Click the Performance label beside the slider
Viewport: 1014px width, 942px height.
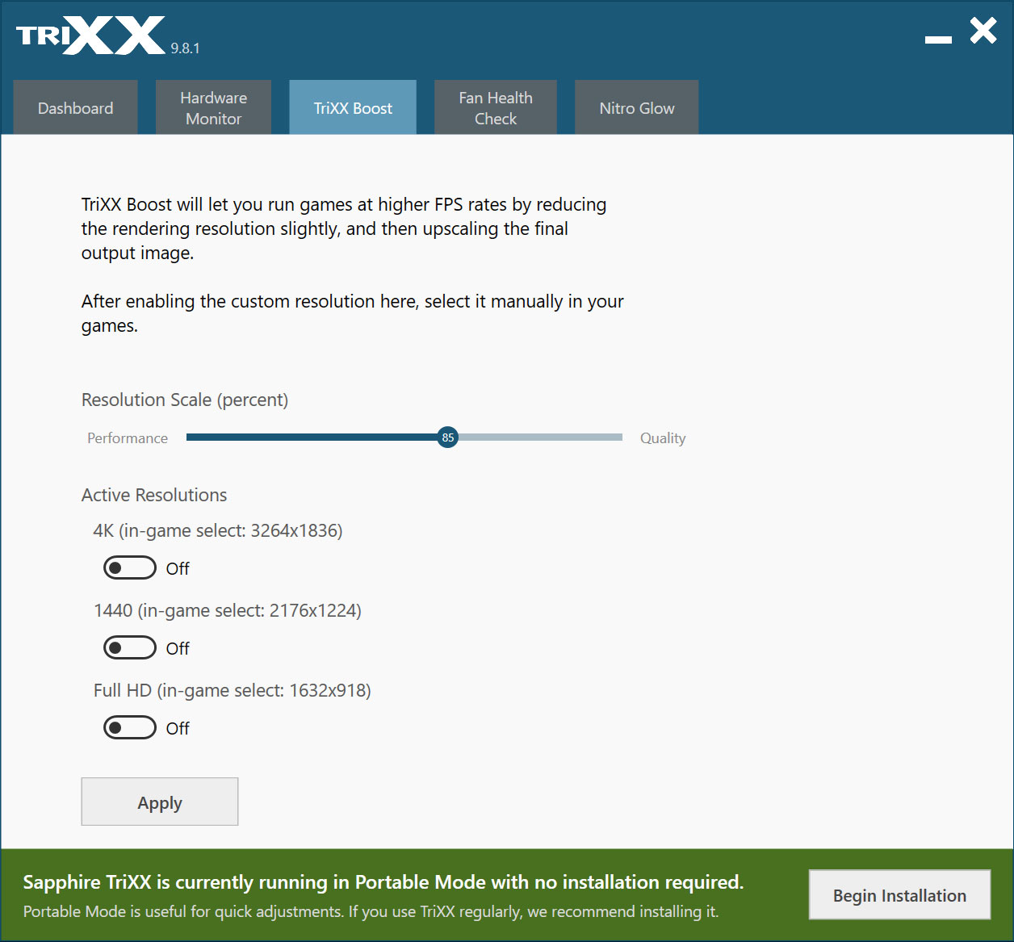(x=128, y=438)
